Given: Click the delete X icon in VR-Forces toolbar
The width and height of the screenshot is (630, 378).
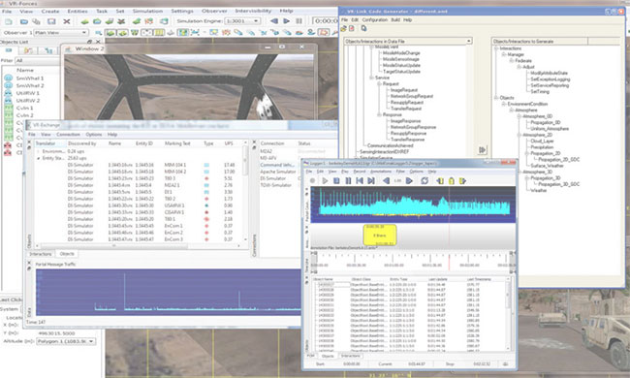Looking at the screenshot, I should click(67, 21).
